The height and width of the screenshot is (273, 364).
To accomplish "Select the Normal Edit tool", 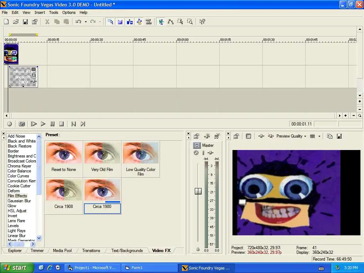I will (x=161, y=22).
